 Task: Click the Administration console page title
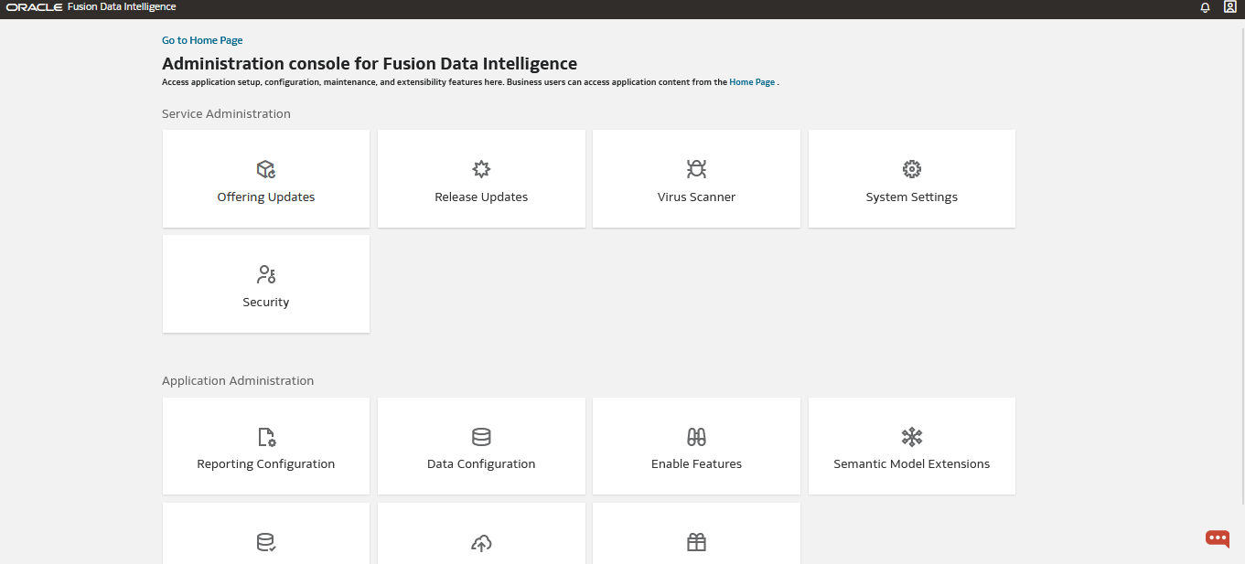click(x=370, y=64)
